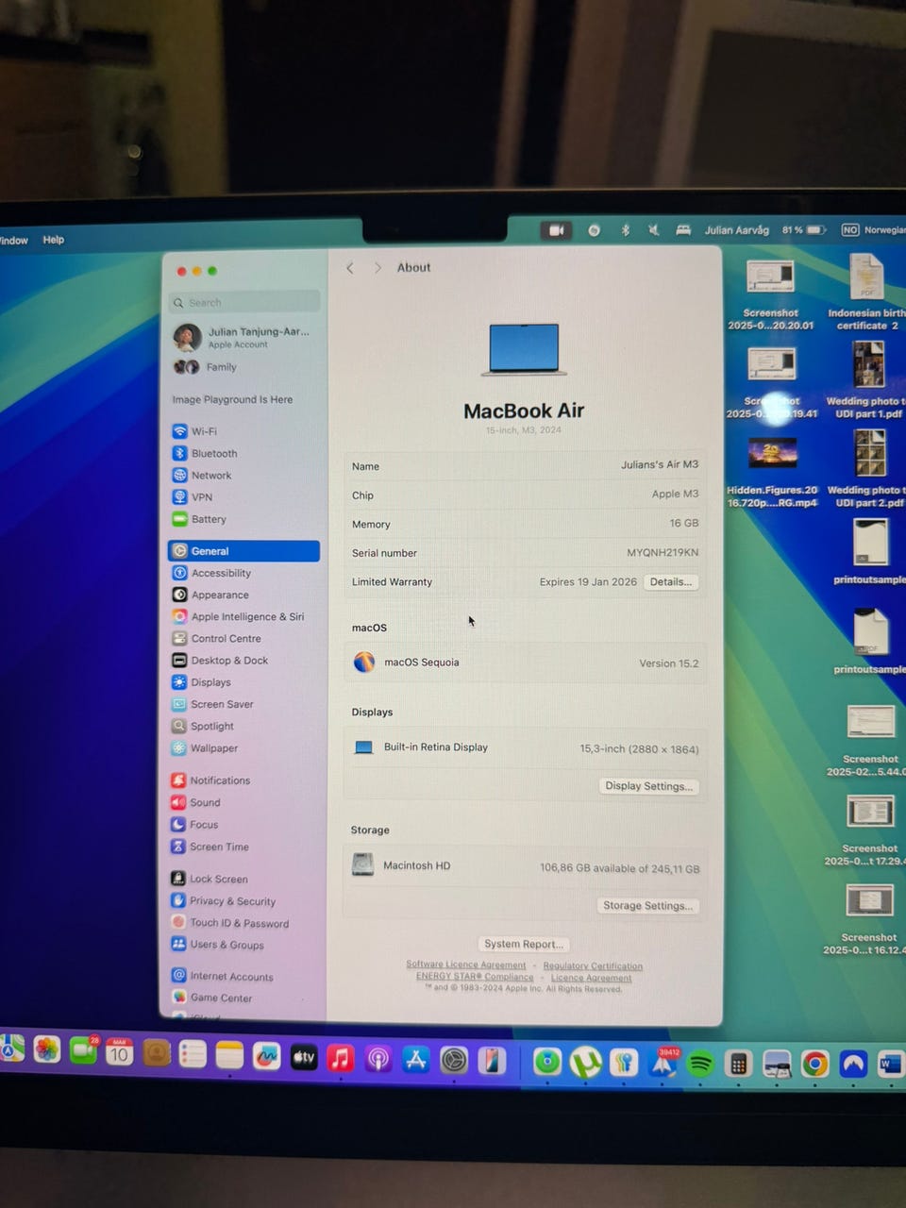Image resolution: width=906 pixels, height=1208 pixels.
Task: Click Julian Aarvåg user menu item
Action: [736, 230]
